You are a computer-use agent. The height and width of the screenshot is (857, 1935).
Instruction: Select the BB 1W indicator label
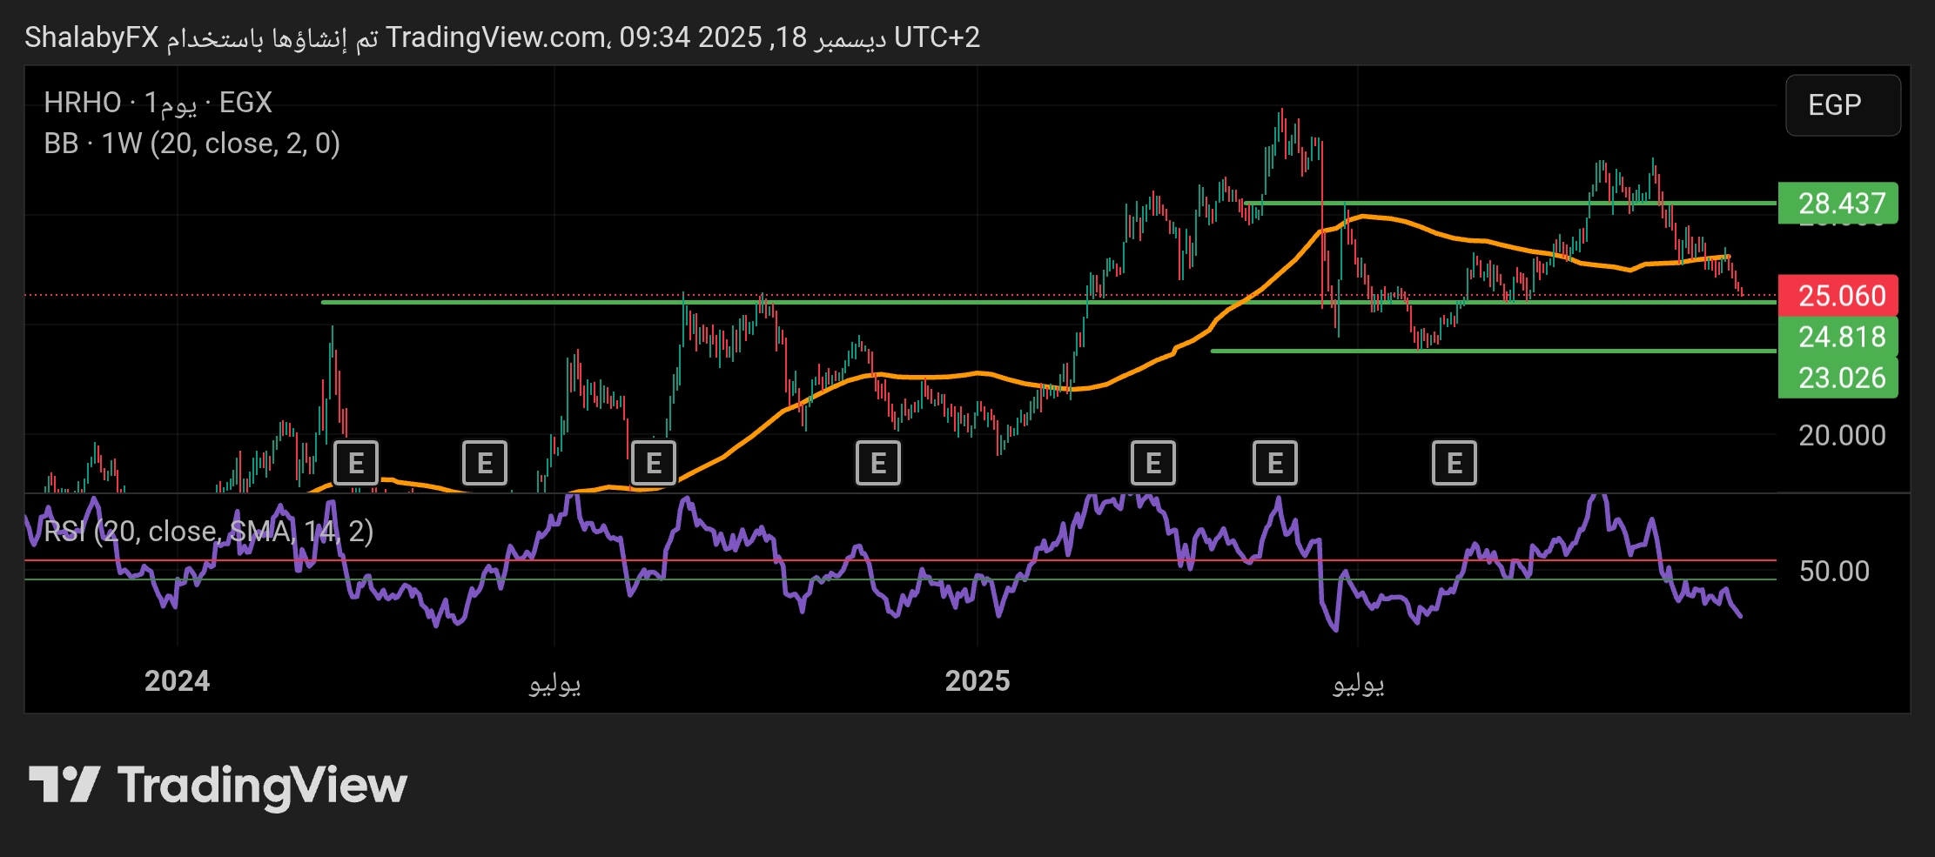click(191, 144)
